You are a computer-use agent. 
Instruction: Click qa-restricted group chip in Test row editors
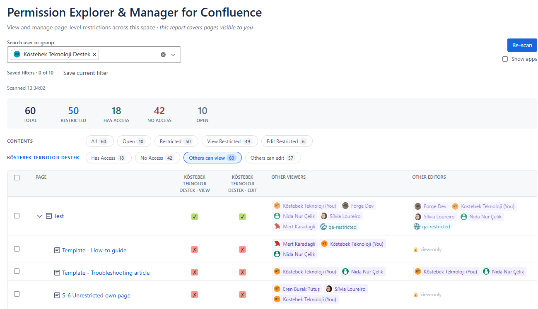432,226
